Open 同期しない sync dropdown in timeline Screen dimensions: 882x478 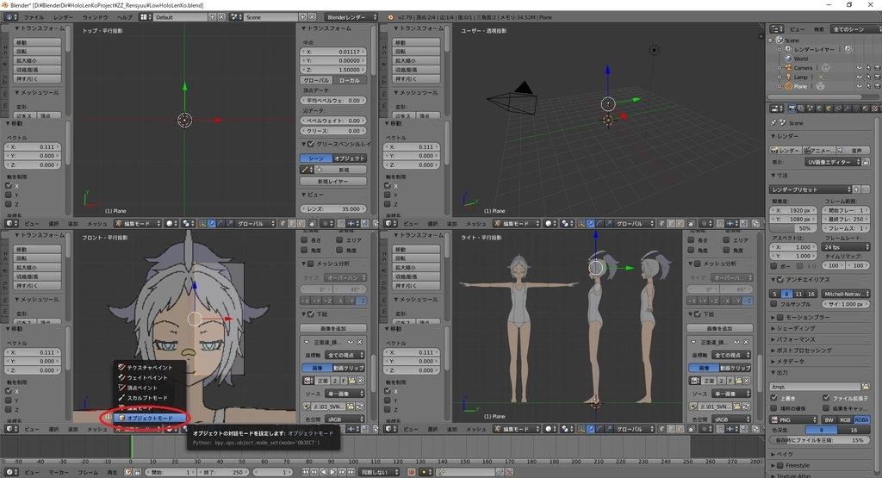380,472
